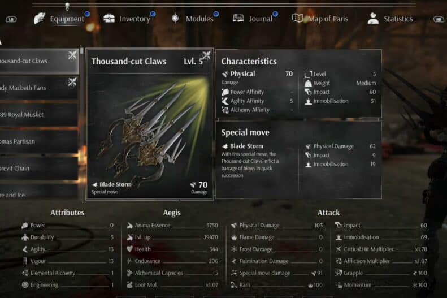Select Lady Macbeth Fans weapon entry
Image resolution: width=447 pixels, height=298 pixels.
pos(39,88)
